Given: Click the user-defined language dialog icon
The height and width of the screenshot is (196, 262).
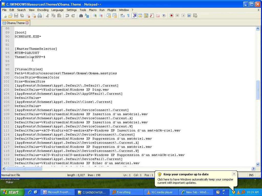Looking at the screenshot, I should pyautogui.click(x=140, y=16).
